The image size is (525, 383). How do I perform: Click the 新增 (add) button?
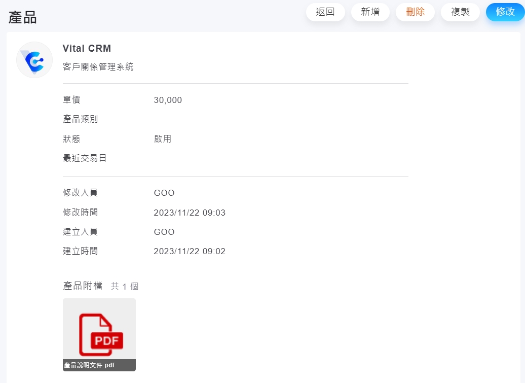(370, 12)
